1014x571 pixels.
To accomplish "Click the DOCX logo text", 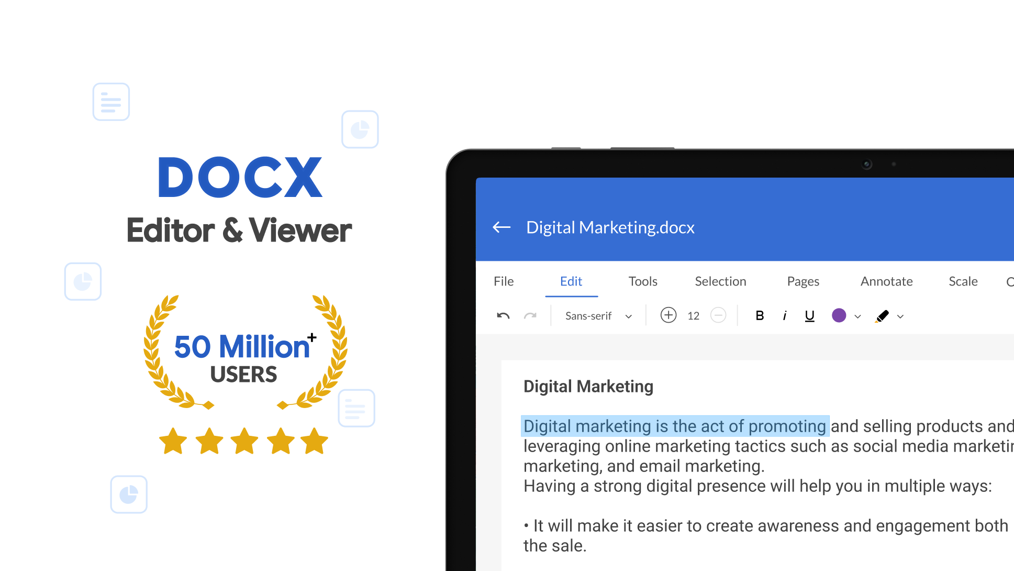I will pyautogui.click(x=240, y=177).
